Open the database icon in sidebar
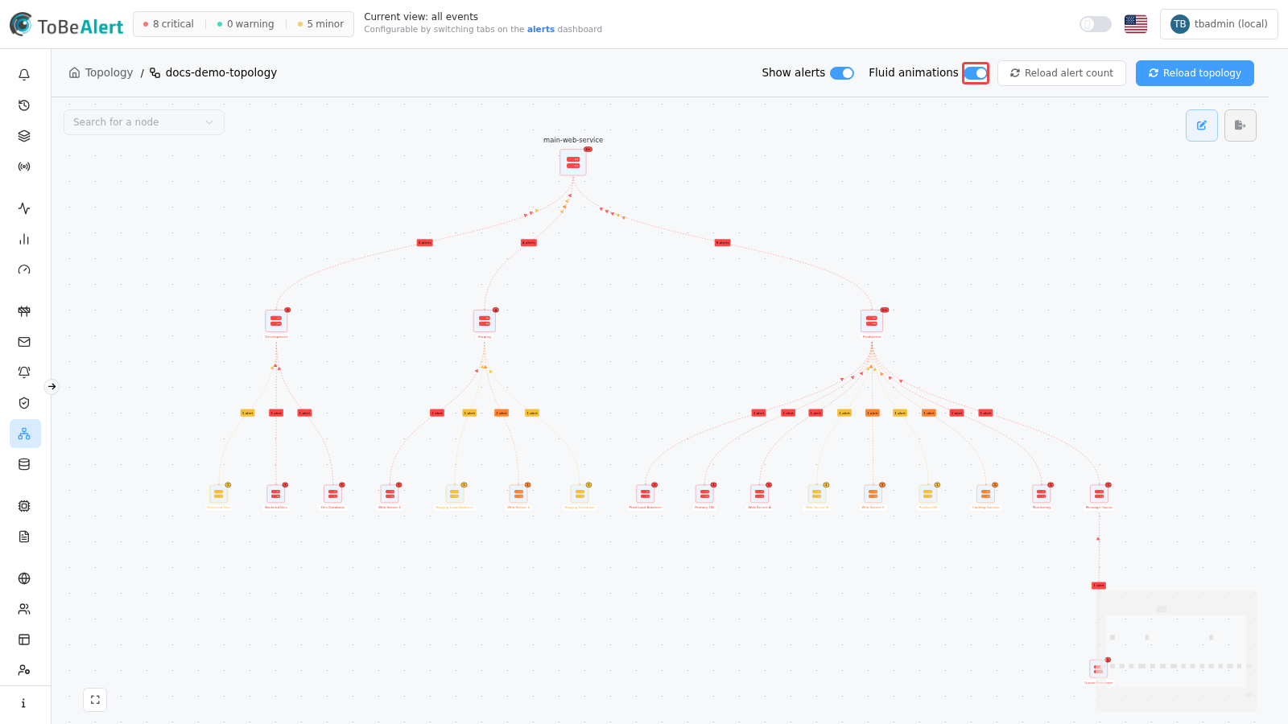This screenshot has height=724, width=1288. point(24,464)
